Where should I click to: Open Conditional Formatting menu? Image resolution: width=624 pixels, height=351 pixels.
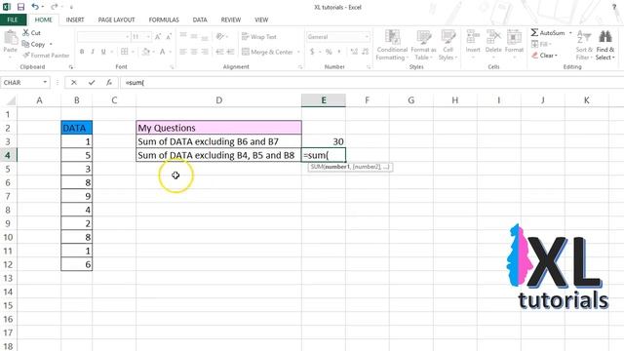tap(392, 45)
